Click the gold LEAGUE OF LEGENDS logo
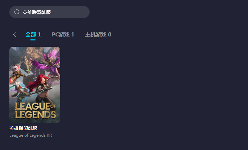Image resolution: width=248 pixels, height=150 pixels. (35, 110)
